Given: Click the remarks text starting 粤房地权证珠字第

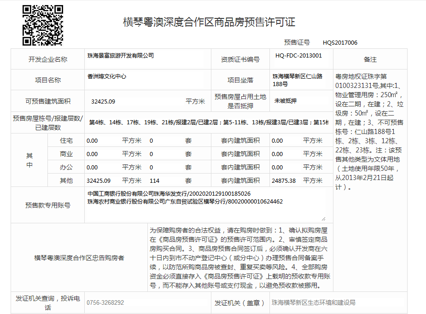Looking at the screenshot, I should (x=369, y=132).
